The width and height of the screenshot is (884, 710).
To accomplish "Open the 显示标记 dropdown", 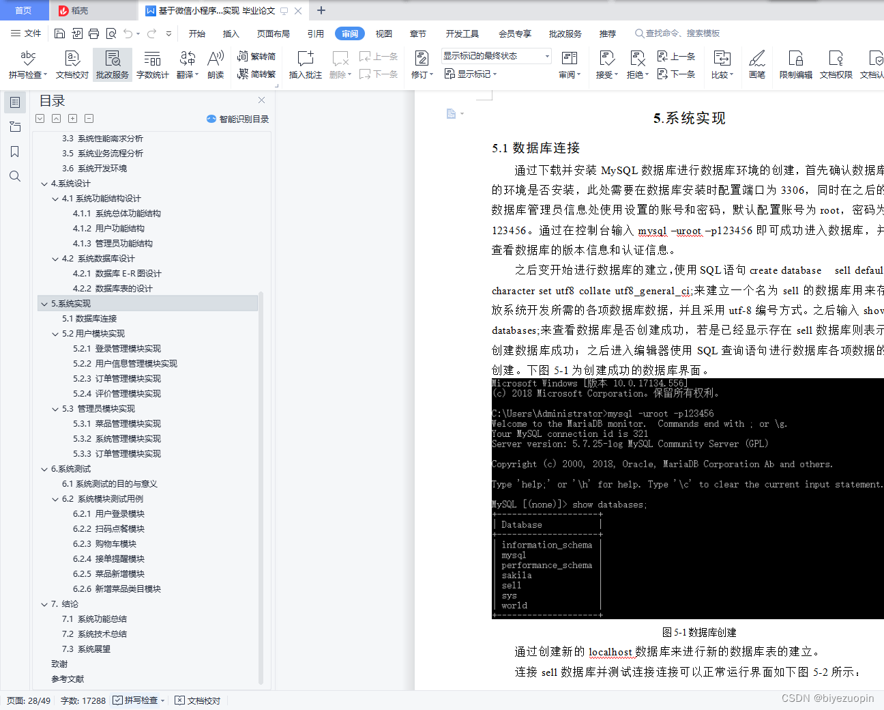I will pyautogui.click(x=471, y=74).
